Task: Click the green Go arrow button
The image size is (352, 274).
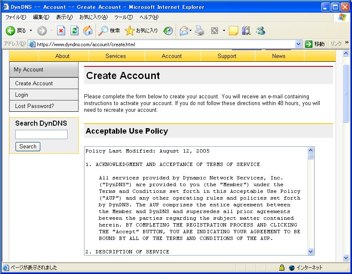Action: [x=309, y=44]
